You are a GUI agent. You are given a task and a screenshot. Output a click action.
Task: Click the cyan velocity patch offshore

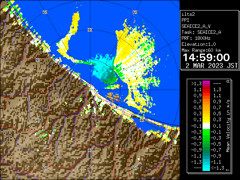click(103, 69)
